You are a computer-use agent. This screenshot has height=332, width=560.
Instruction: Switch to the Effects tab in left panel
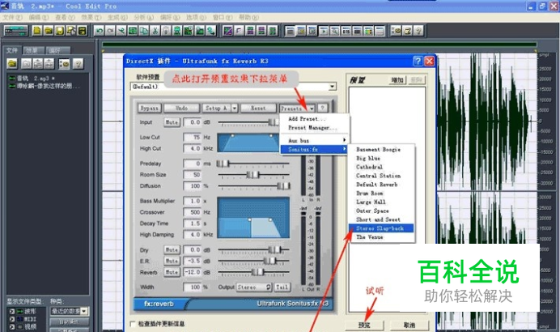(32, 51)
